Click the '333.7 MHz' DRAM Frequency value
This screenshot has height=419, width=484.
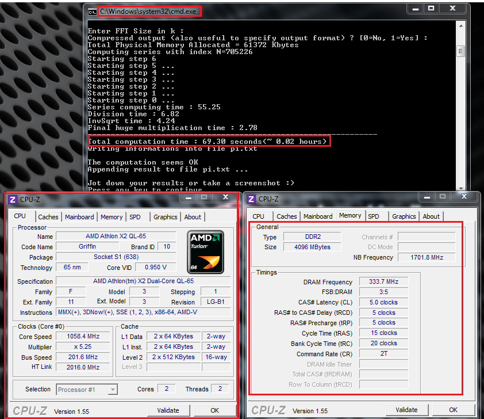point(383,282)
